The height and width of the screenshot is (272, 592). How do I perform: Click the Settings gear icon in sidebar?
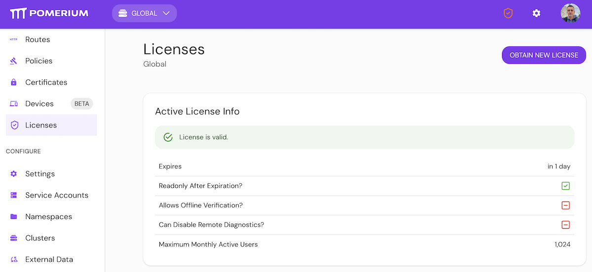[x=14, y=174]
